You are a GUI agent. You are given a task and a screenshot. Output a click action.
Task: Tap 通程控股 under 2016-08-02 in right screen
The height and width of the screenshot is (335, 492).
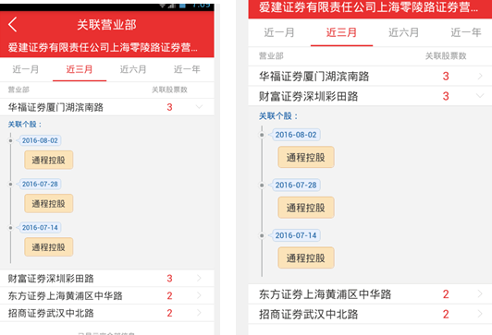[x=306, y=157]
